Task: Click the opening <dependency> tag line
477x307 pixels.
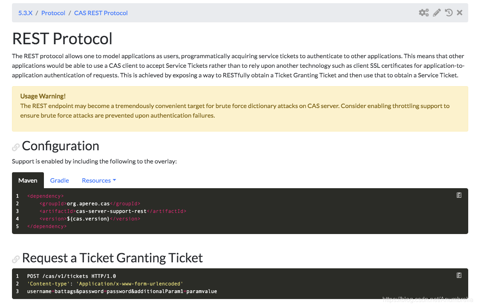Action: pos(46,196)
